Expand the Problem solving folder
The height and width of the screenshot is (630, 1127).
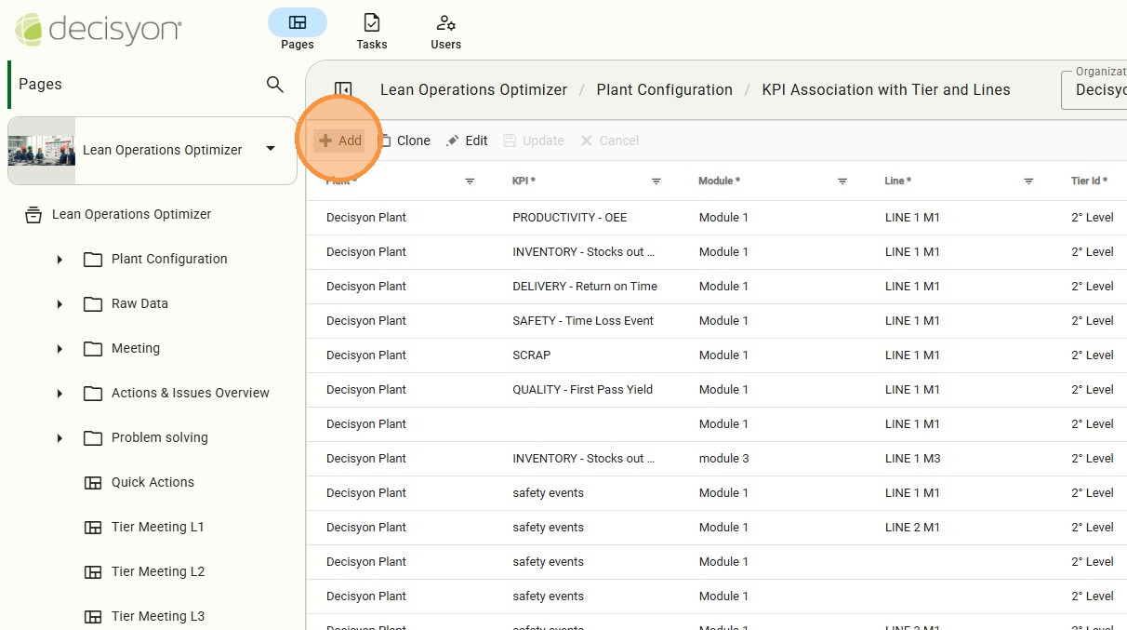(x=60, y=438)
